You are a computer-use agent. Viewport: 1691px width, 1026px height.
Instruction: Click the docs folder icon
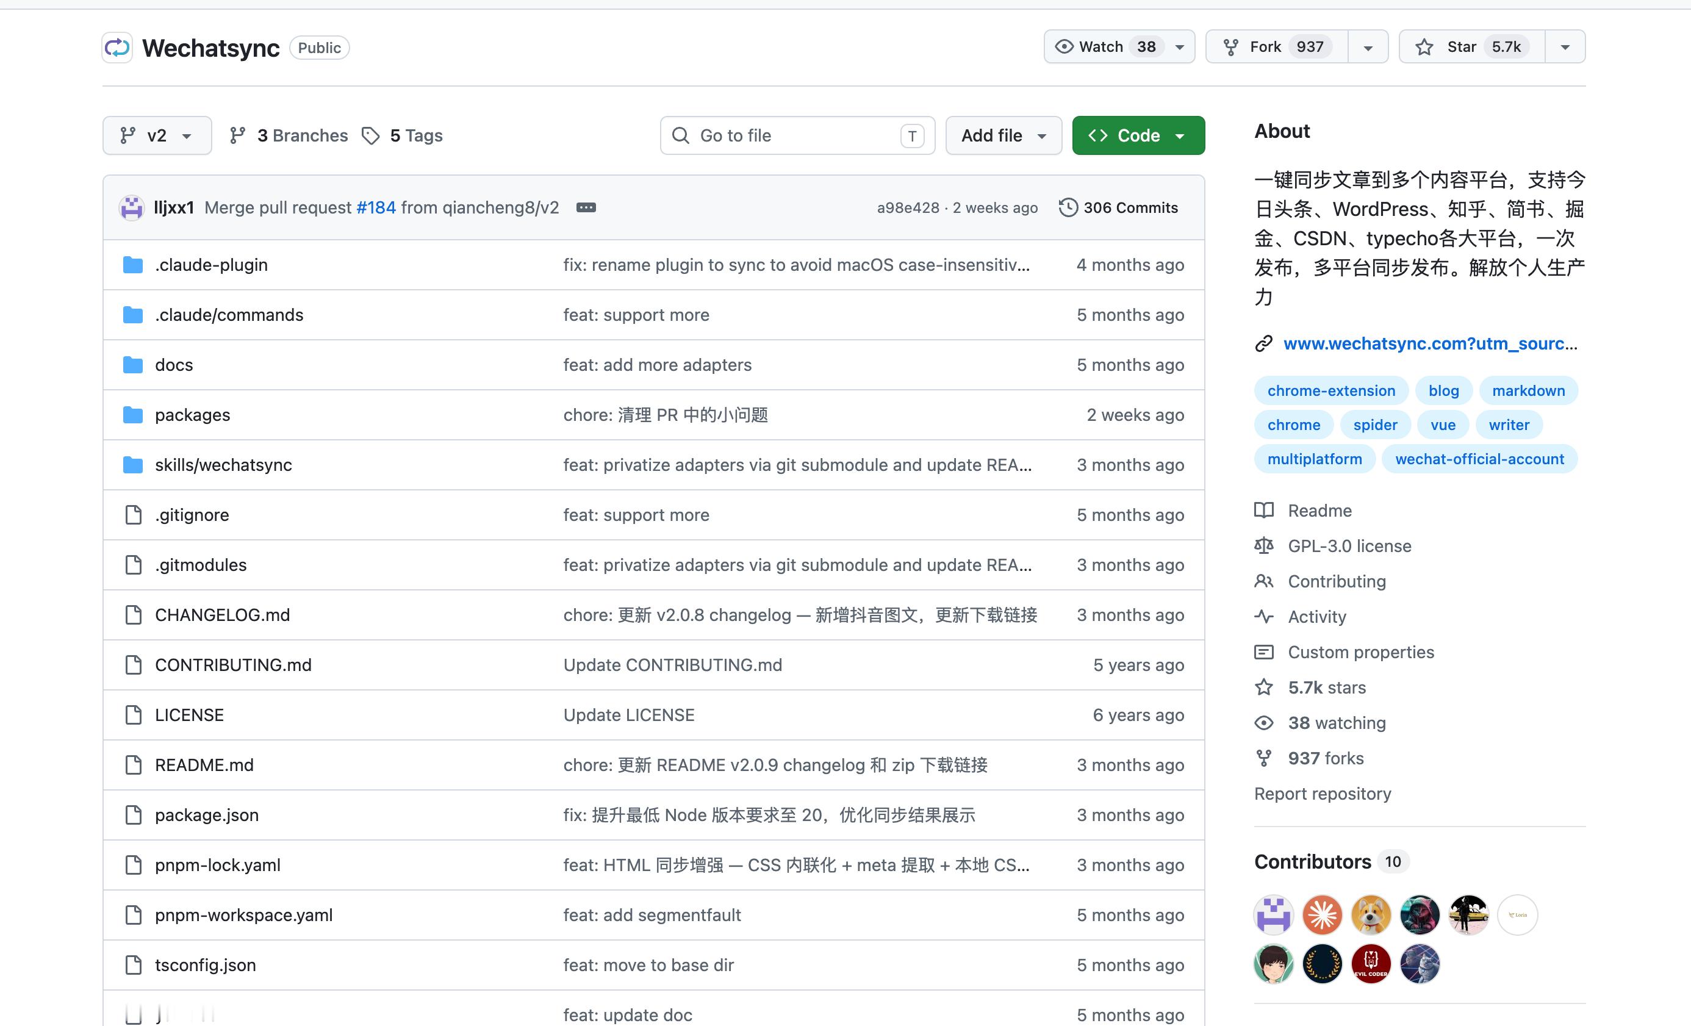pyautogui.click(x=132, y=365)
